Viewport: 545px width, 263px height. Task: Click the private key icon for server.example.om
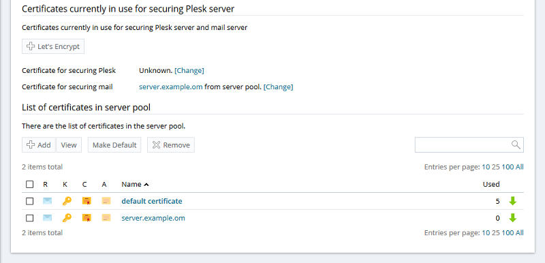[67, 218]
